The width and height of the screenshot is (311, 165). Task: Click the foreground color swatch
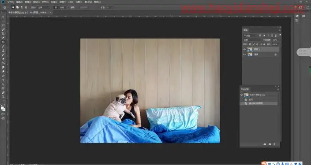click(x=2, y=108)
